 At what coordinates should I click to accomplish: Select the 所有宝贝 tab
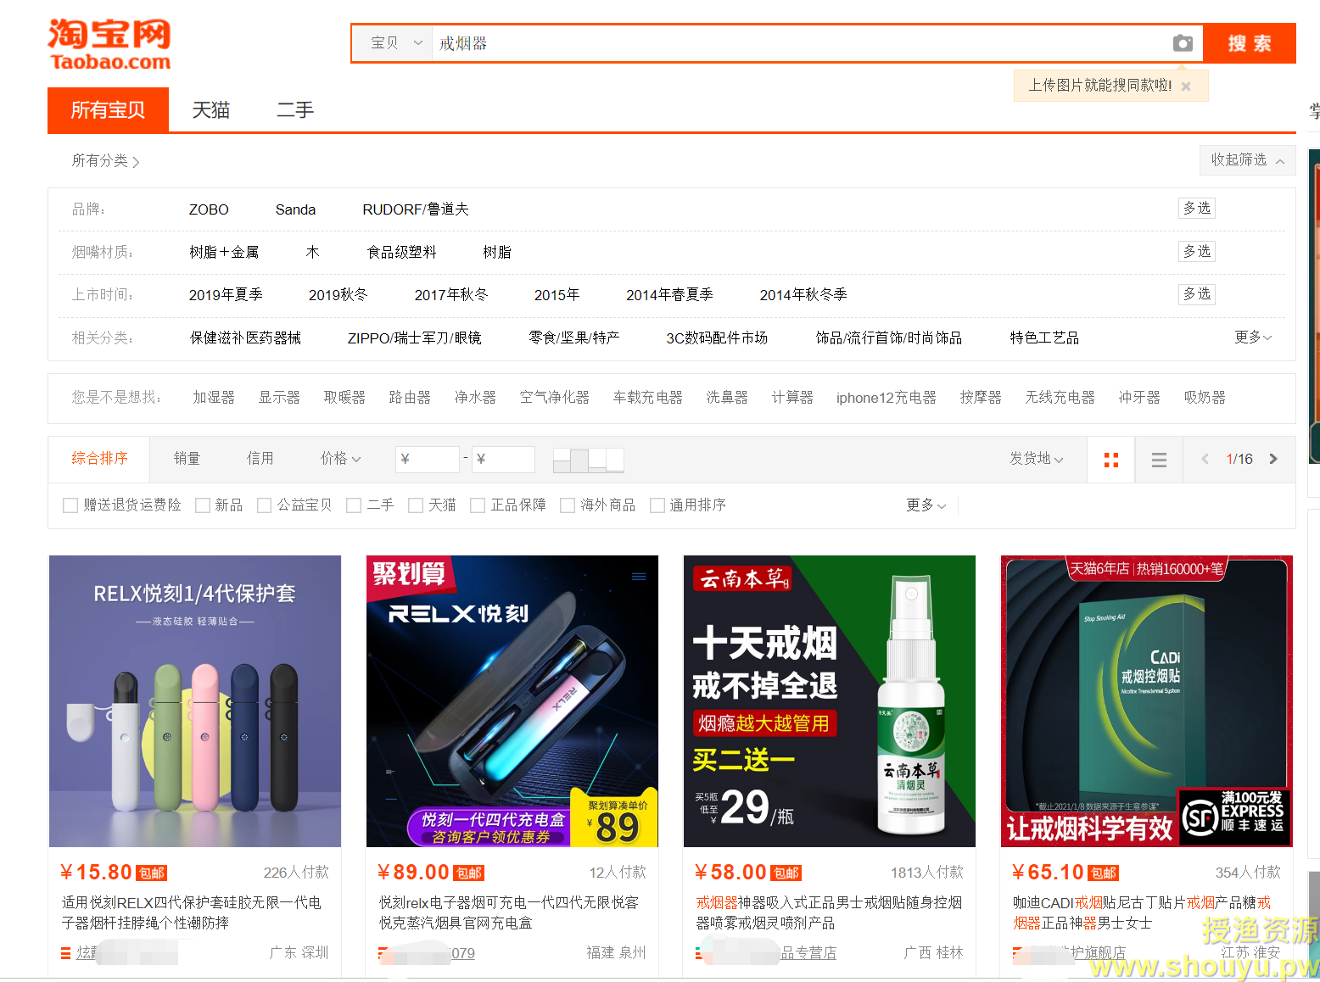click(x=108, y=110)
